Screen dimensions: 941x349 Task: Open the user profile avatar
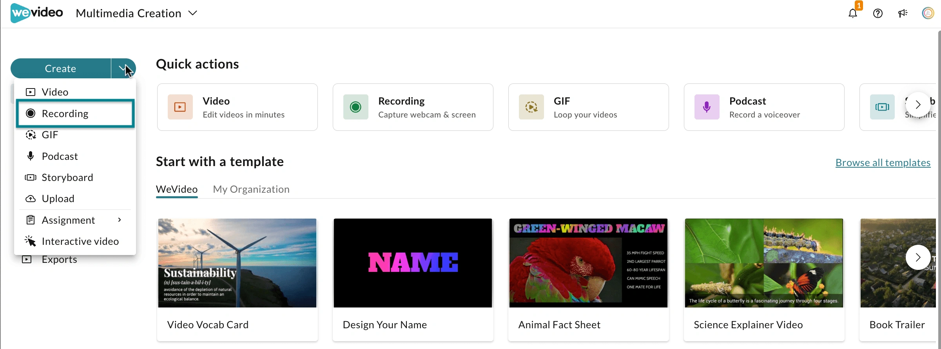click(928, 13)
